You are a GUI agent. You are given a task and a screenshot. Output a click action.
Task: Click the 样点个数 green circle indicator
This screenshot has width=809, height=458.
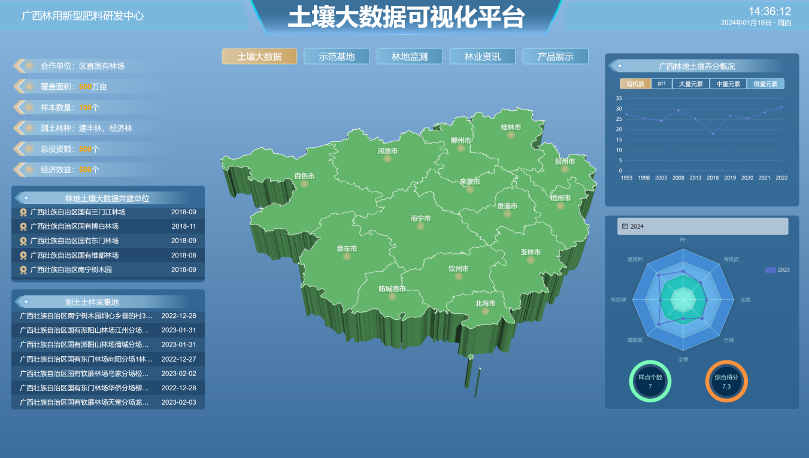(650, 381)
